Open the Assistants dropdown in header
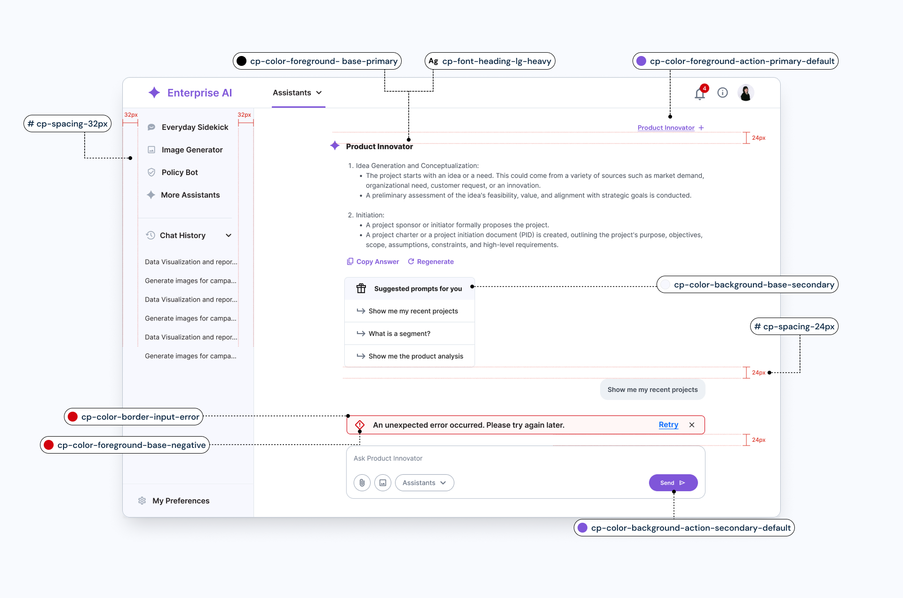This screenshot has height=598, width=903. 298,93
